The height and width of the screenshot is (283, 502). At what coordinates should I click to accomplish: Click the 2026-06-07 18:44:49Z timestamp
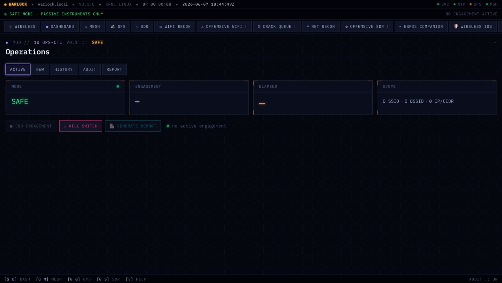pyautogui.click(x=208, y=4)
